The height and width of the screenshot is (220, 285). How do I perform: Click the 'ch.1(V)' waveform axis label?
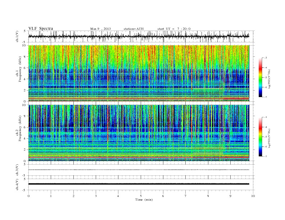[17, 36]
